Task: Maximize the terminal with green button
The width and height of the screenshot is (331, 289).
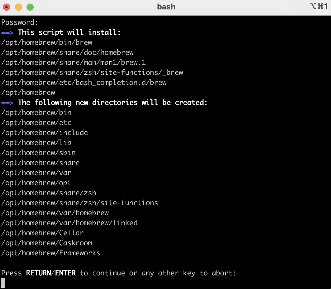Action: click(30, 7)
